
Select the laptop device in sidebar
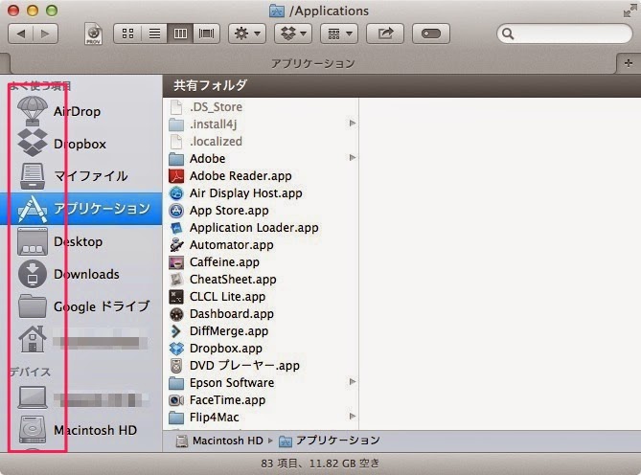(80, 398)
